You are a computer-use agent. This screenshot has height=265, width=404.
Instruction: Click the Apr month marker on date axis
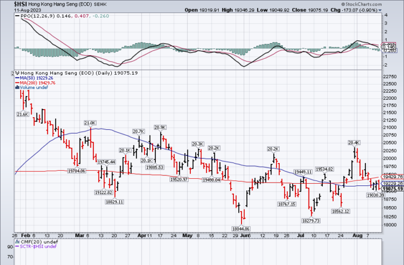point(143,236)
